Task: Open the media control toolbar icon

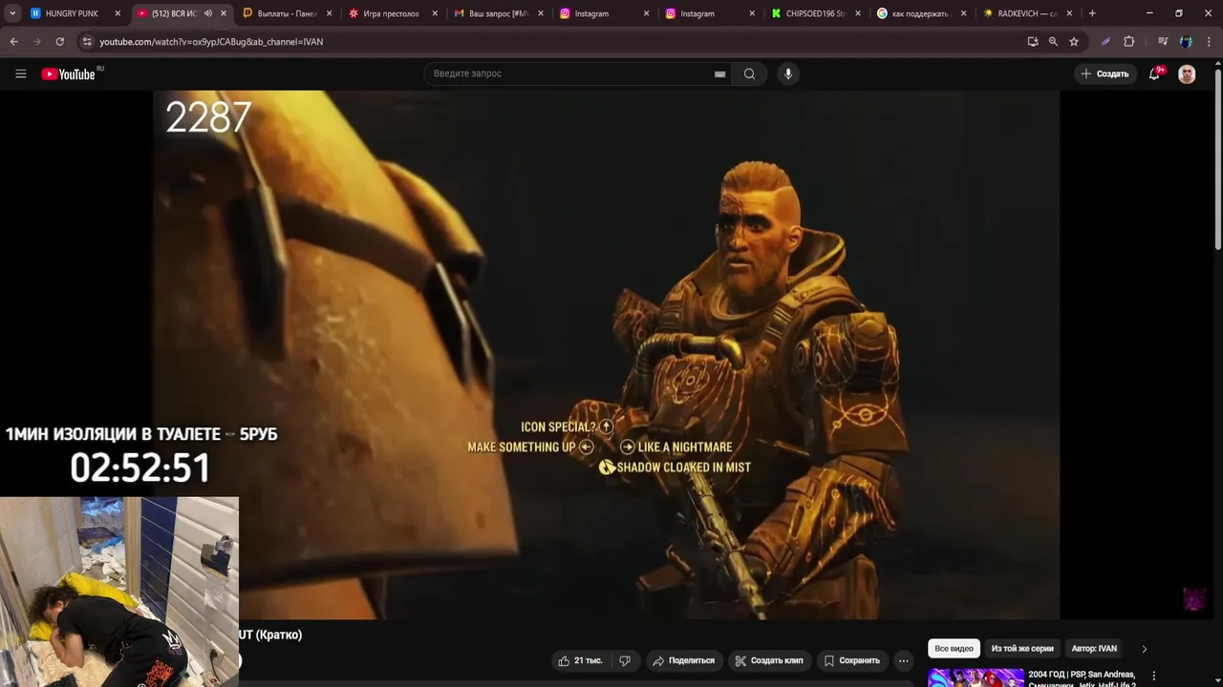Action: coord(1163,42)
